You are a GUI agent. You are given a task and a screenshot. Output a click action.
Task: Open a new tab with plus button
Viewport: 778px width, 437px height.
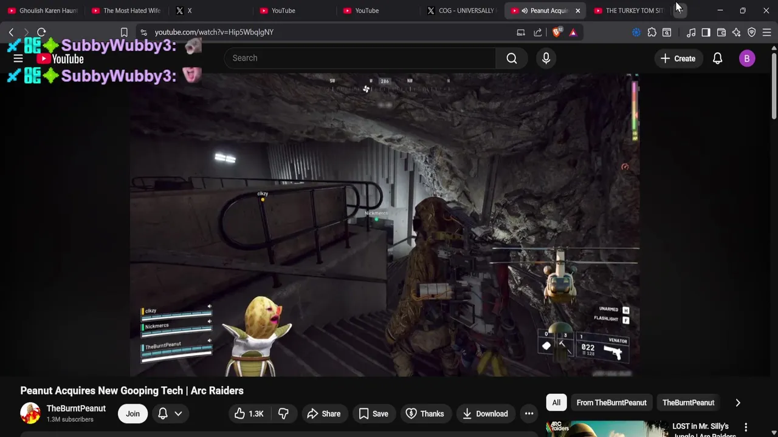(x=680, y=10)
